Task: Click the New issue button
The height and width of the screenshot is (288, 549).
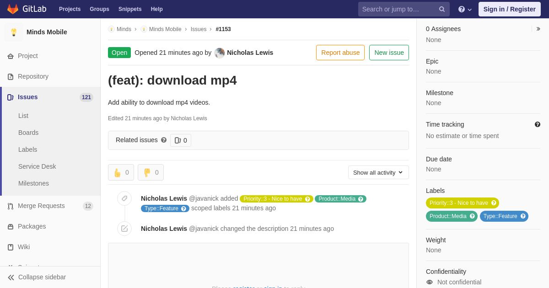Action: [389, 53]
